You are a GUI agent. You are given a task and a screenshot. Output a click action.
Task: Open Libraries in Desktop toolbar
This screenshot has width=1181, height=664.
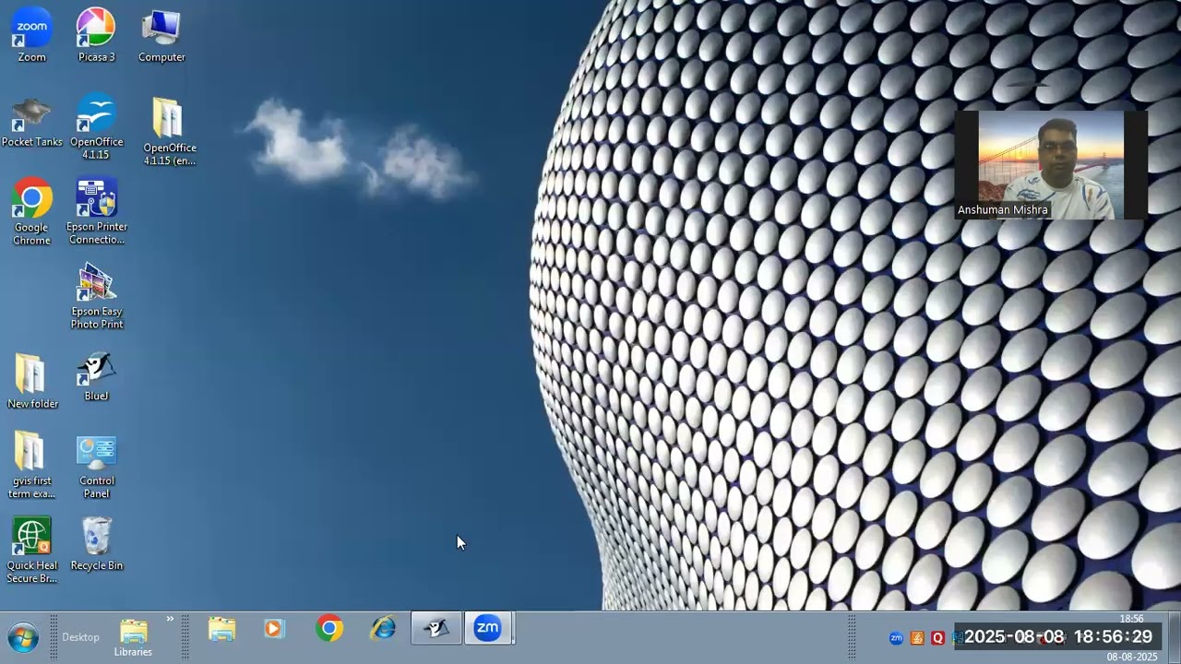133,638
